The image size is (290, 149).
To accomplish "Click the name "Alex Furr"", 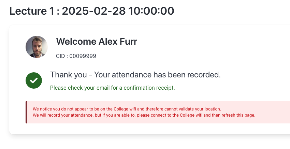I will pos(118,42).
